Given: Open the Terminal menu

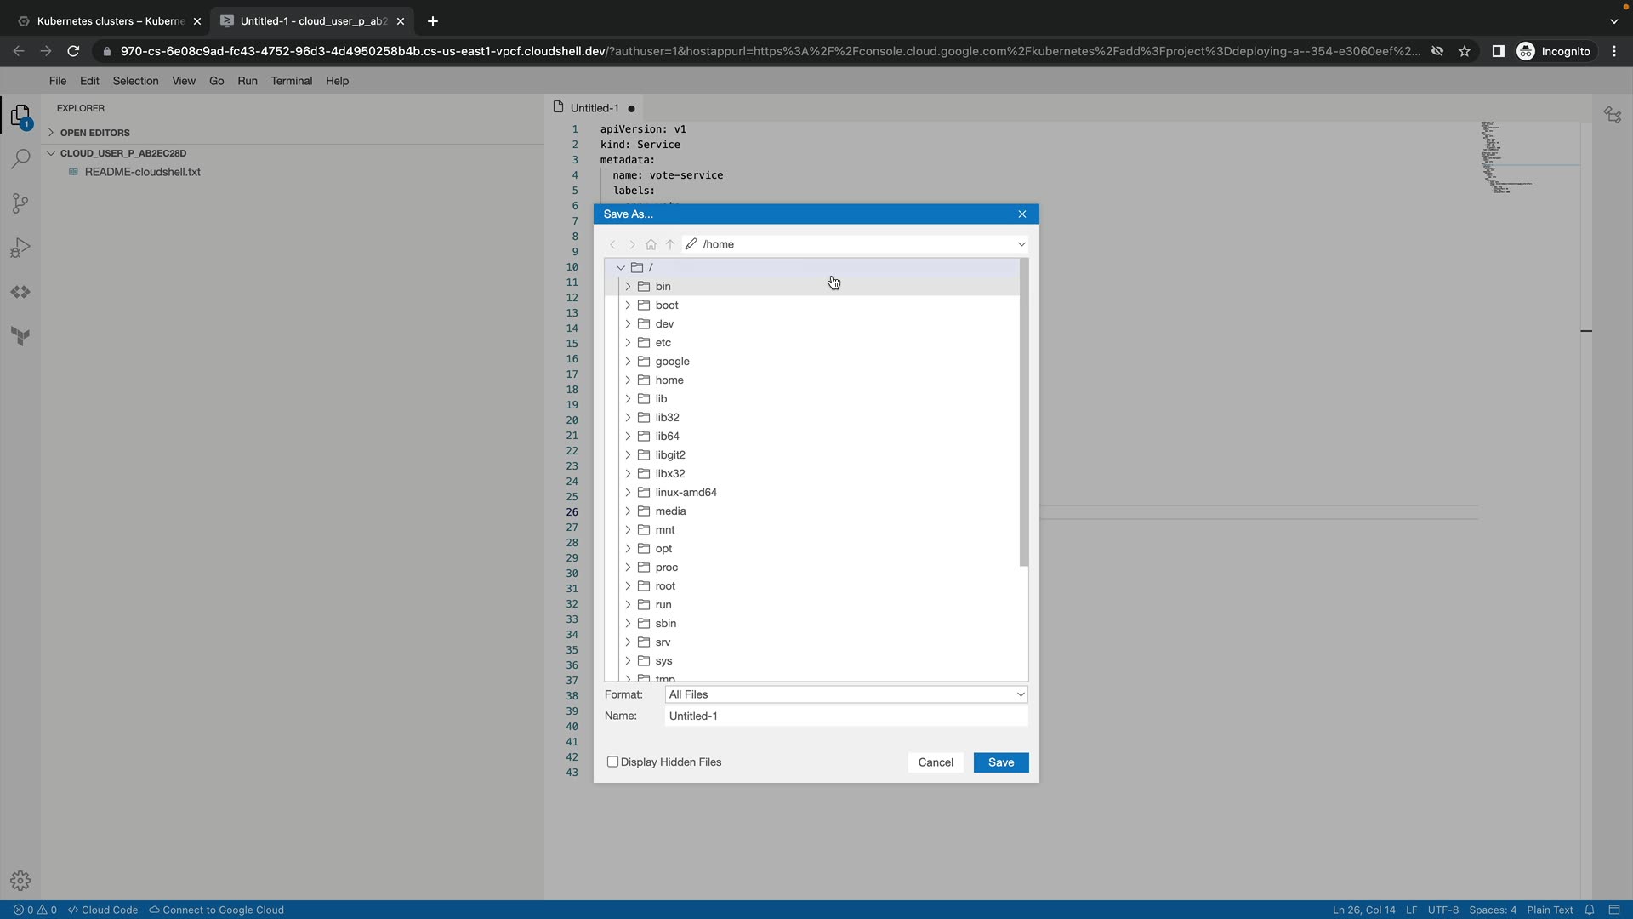Looking at the screenshot, I should click(x=291, y=81).
